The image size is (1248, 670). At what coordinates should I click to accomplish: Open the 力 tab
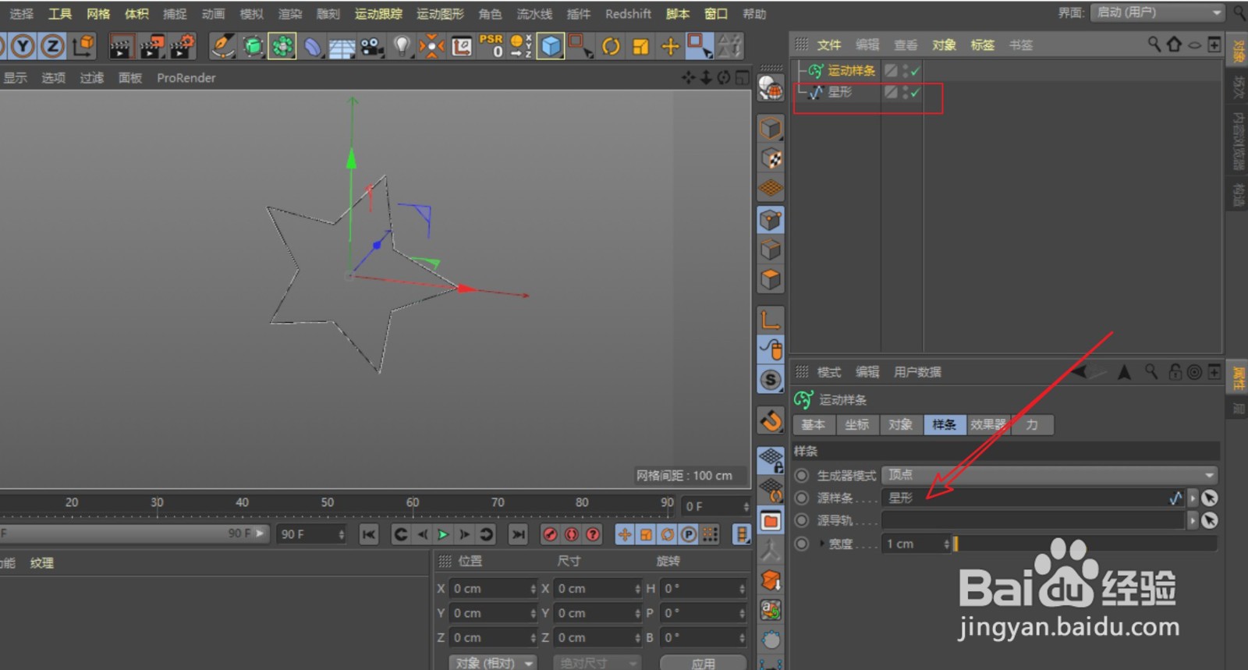(x=1032, y=424)
